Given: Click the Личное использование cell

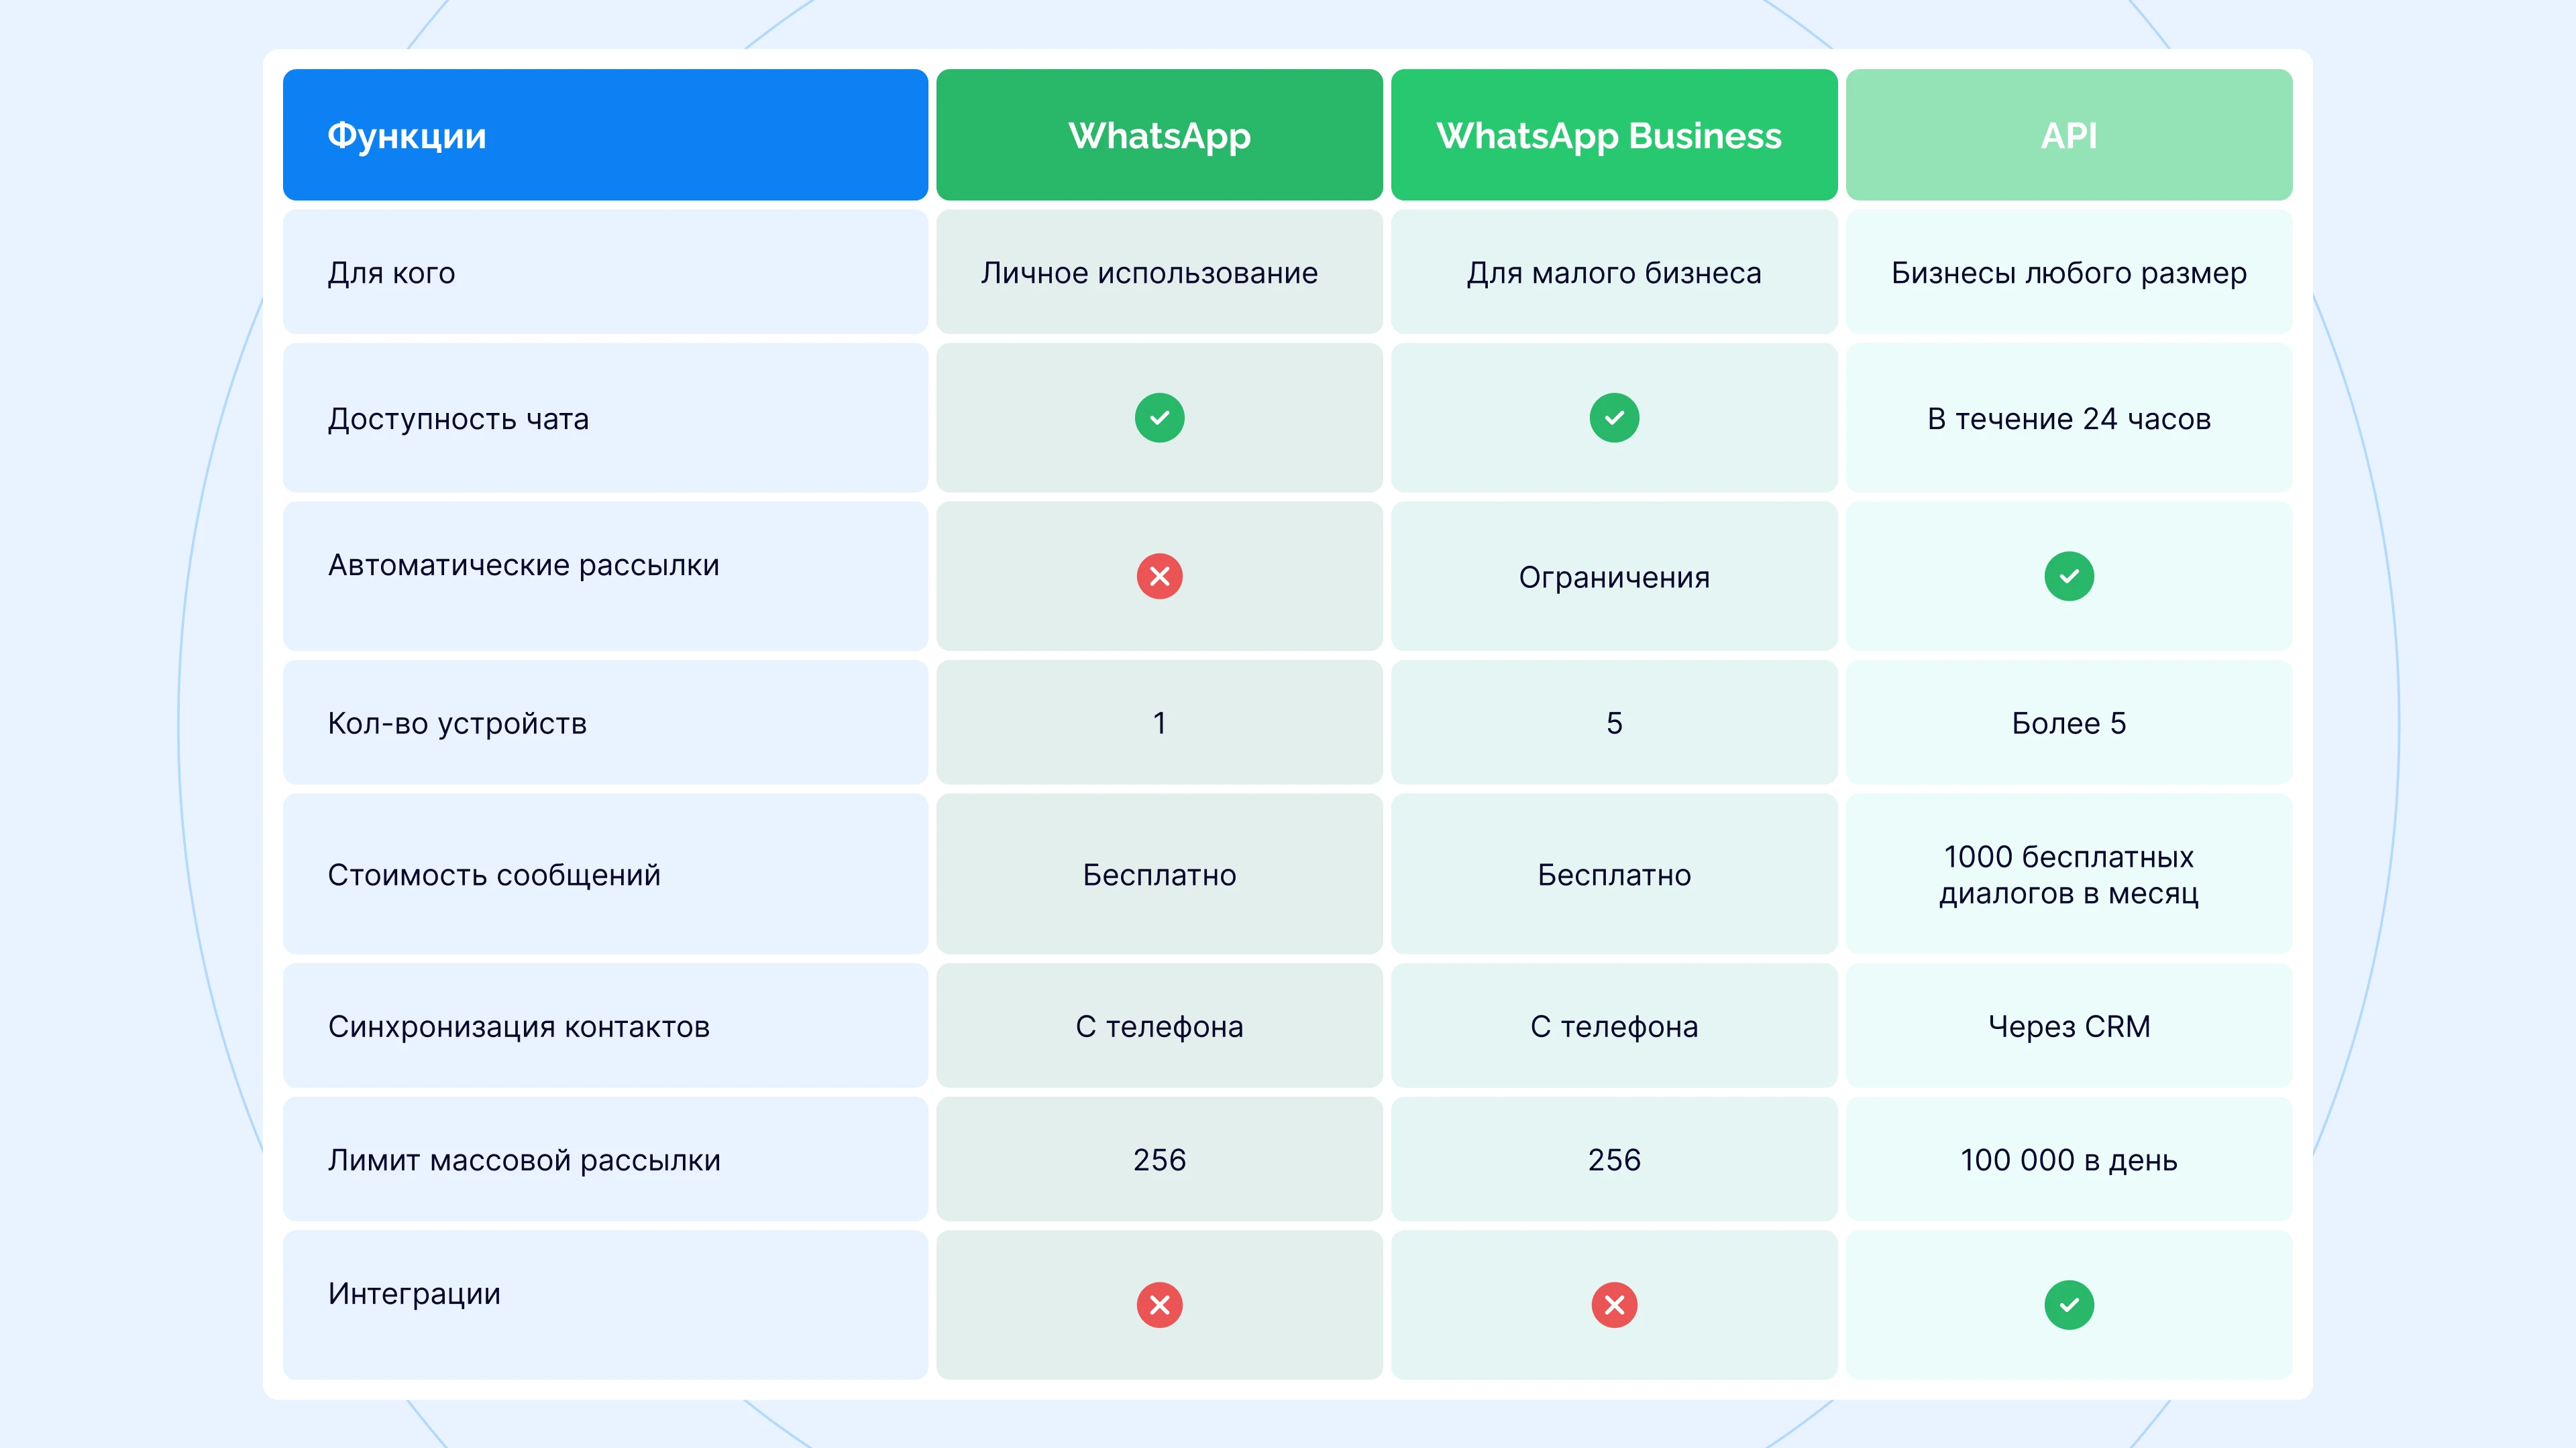Looking at the screenshot, I should (1149, 273).
